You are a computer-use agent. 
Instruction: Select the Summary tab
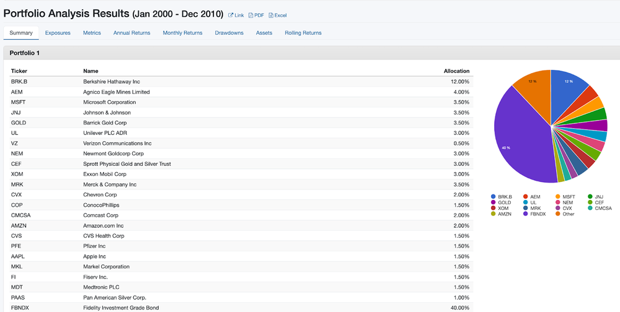coord(21,33)
